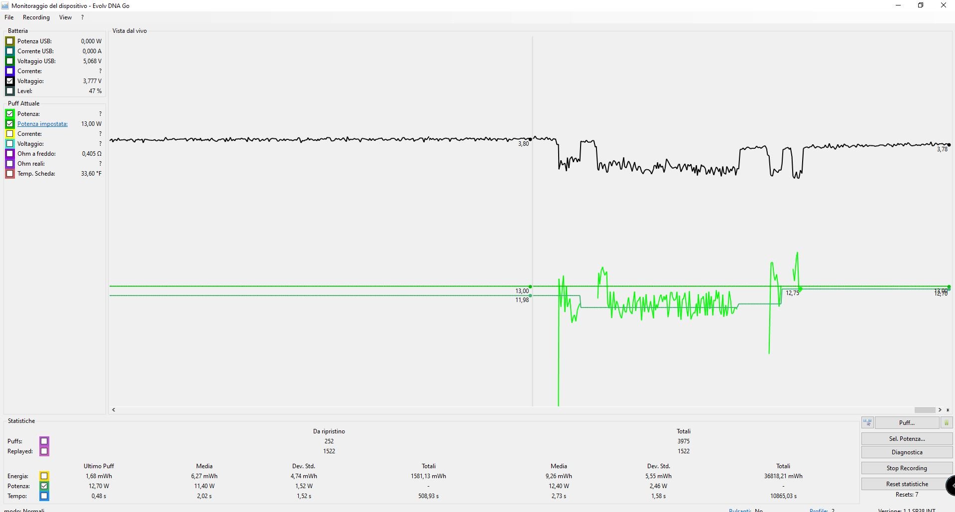Toggle the Temp. Scheda checkbox
Screen dimensions: 955x512
[10, 174]
